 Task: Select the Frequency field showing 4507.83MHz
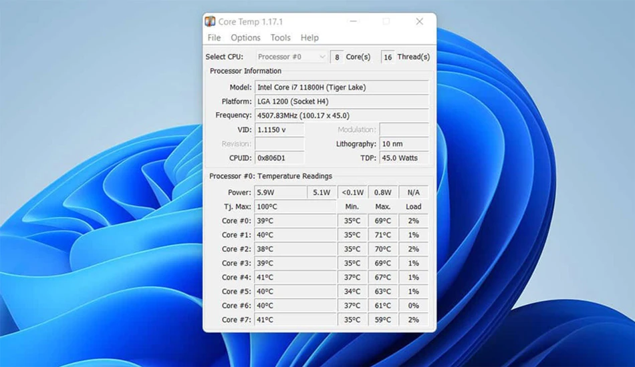(342, 115)
